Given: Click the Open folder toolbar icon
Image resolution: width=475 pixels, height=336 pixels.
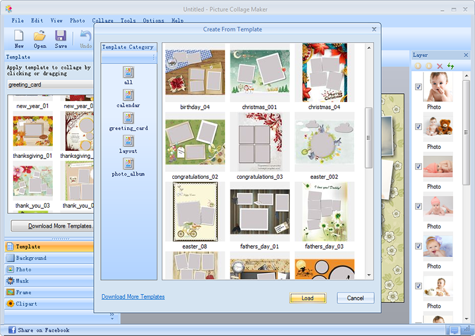Looking at the screenshot, I should [x=40, y=36].
